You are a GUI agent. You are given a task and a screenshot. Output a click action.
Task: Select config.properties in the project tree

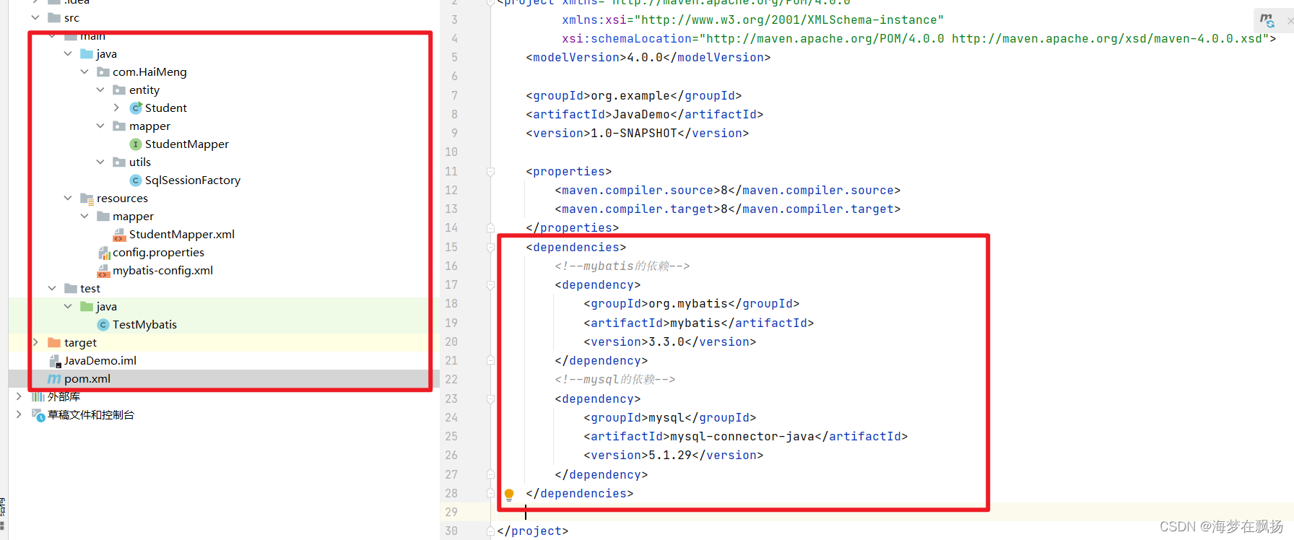tap(158, 253)
